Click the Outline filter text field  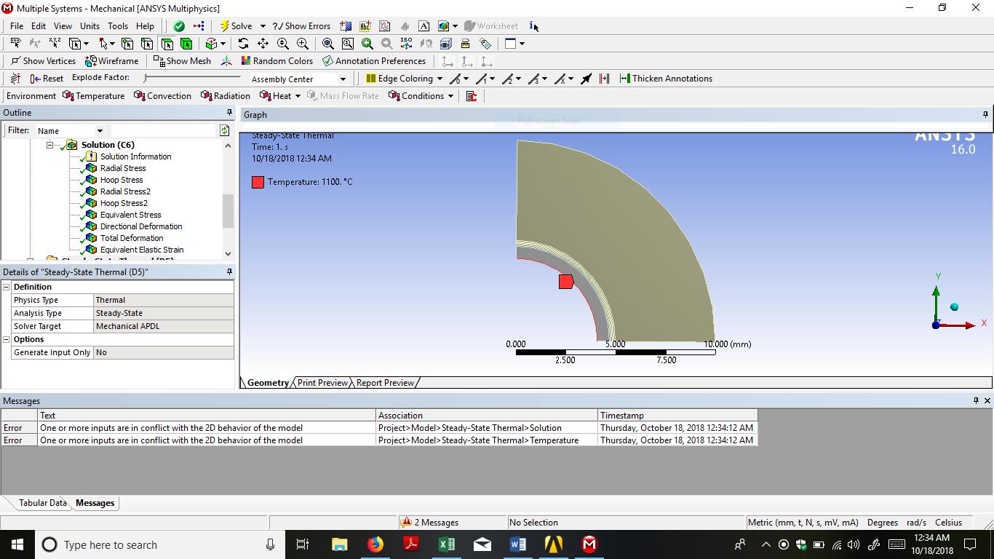point(164,131)
